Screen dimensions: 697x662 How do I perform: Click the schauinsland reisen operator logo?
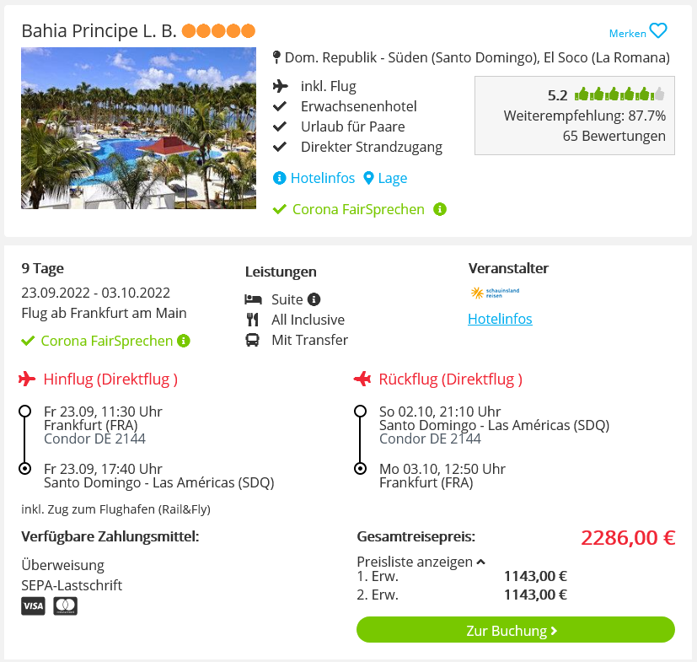(495, 293)
